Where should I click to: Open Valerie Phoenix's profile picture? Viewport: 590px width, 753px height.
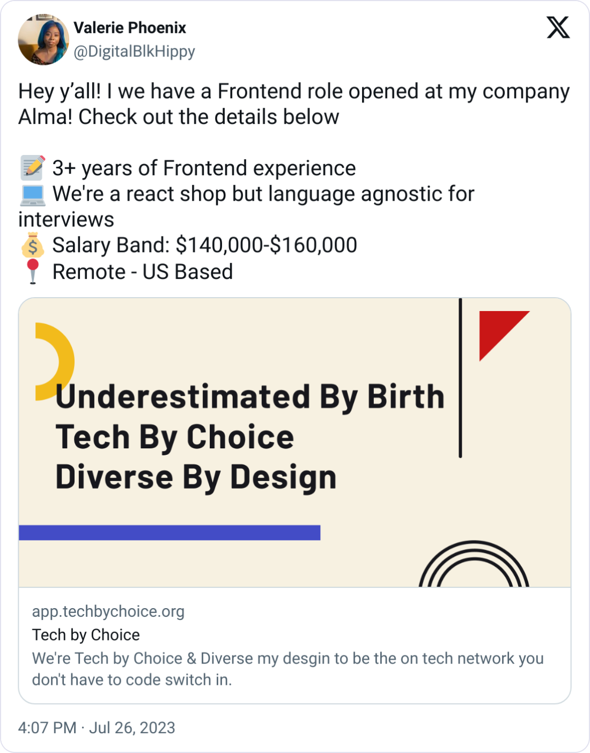point(43,38)
